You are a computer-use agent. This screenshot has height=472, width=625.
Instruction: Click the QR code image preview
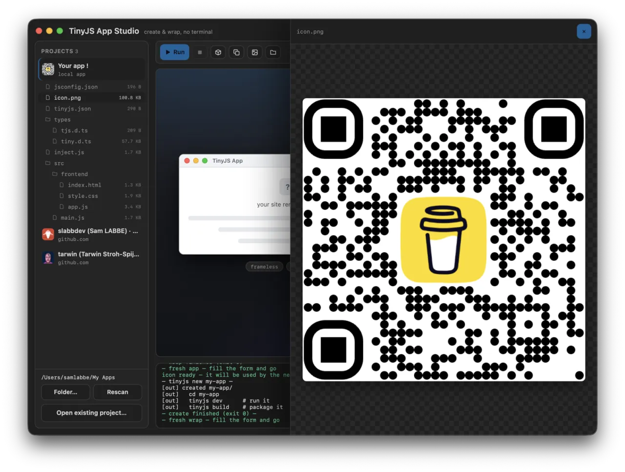click(444, 239)
